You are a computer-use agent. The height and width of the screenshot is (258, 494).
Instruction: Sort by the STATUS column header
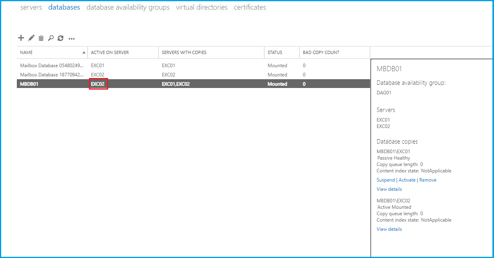[x=275, y=52]
